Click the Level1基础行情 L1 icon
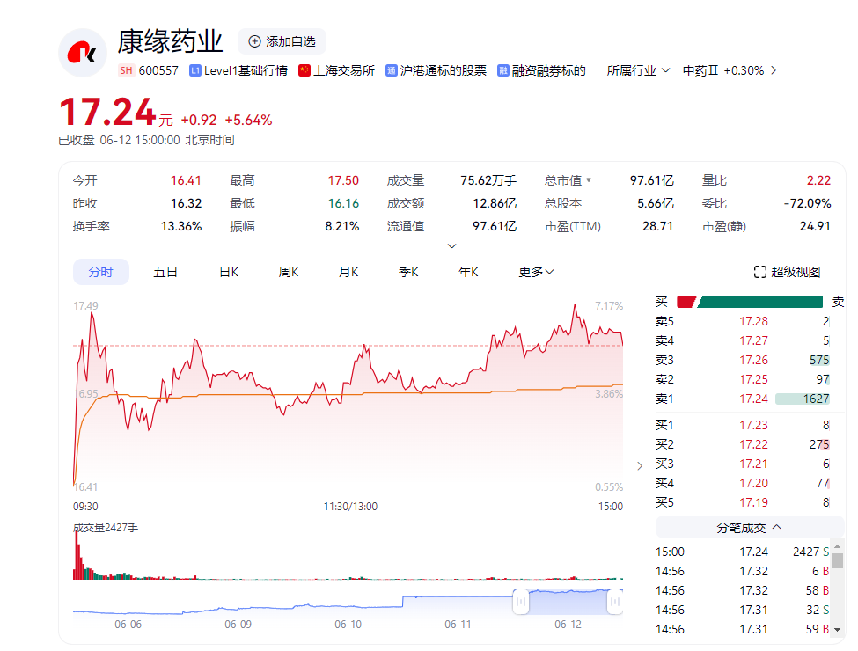The width and height of the screenshot is (858, 651). point(194,70)
